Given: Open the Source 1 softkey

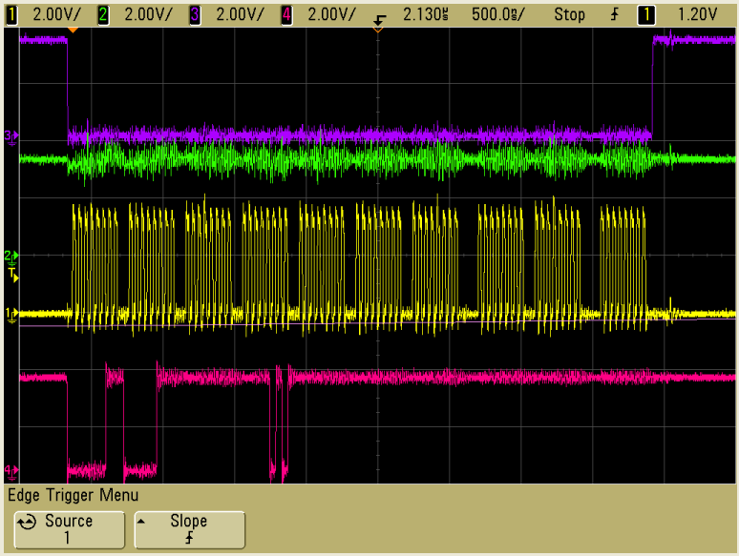Looking at the screenshot, I should click(70, 529).
